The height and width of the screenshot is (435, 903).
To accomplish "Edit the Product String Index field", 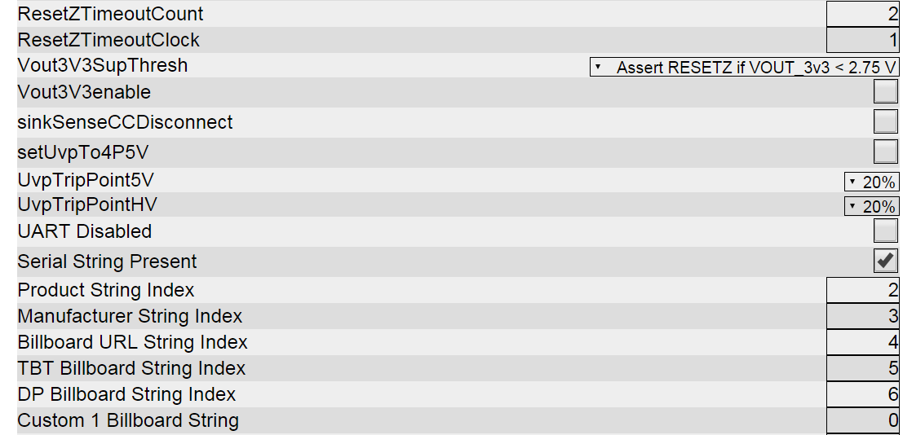I will click(x=863, y=290).
